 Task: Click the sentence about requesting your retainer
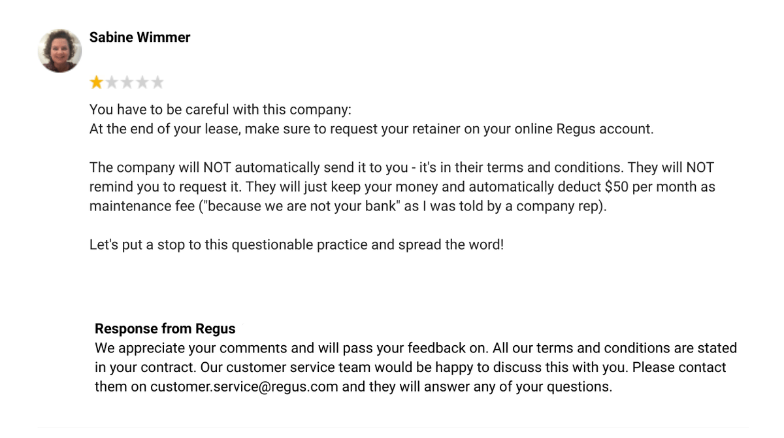tap(372, 129)
